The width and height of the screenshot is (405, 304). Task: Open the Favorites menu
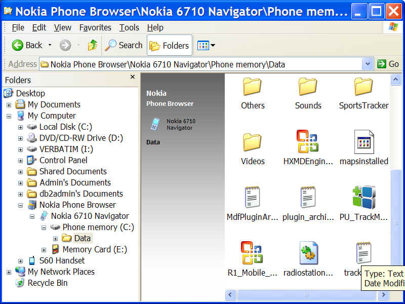click(95, 27)
